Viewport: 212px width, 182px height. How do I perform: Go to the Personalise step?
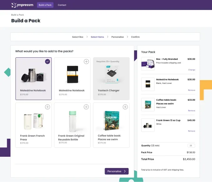point(117,37)
